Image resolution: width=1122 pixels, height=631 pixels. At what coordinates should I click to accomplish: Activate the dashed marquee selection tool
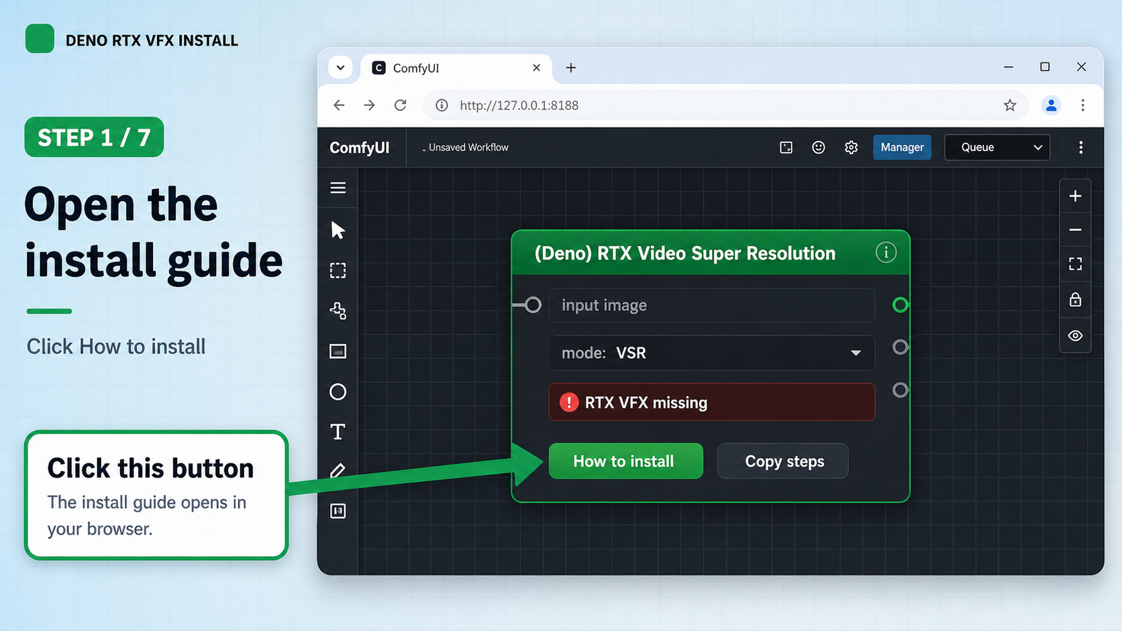338,270
